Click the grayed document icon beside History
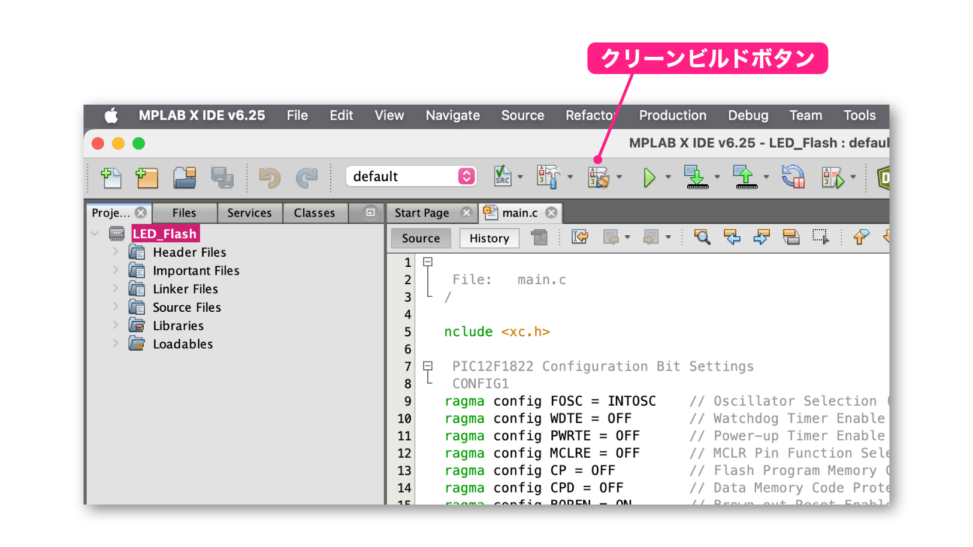The width and height of the screenshot is (973, 547). click(x=539, y=238)
